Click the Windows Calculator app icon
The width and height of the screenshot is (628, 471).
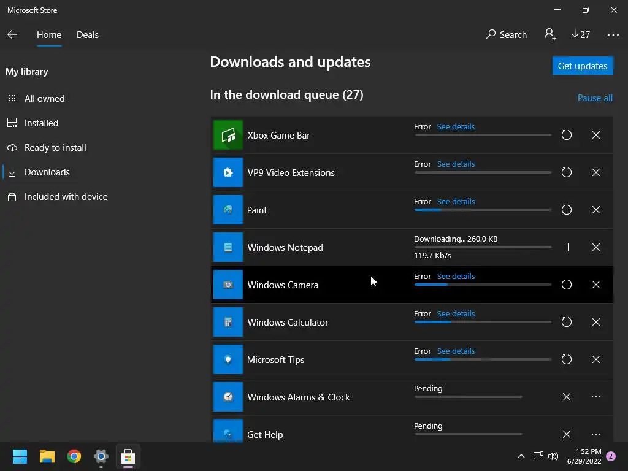tap(228, 322)
